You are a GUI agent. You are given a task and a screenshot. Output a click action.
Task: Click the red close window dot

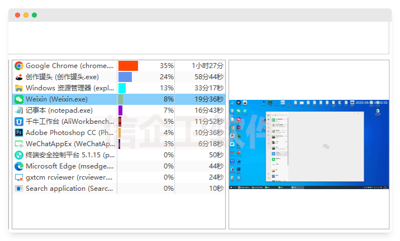pos(17,15)
